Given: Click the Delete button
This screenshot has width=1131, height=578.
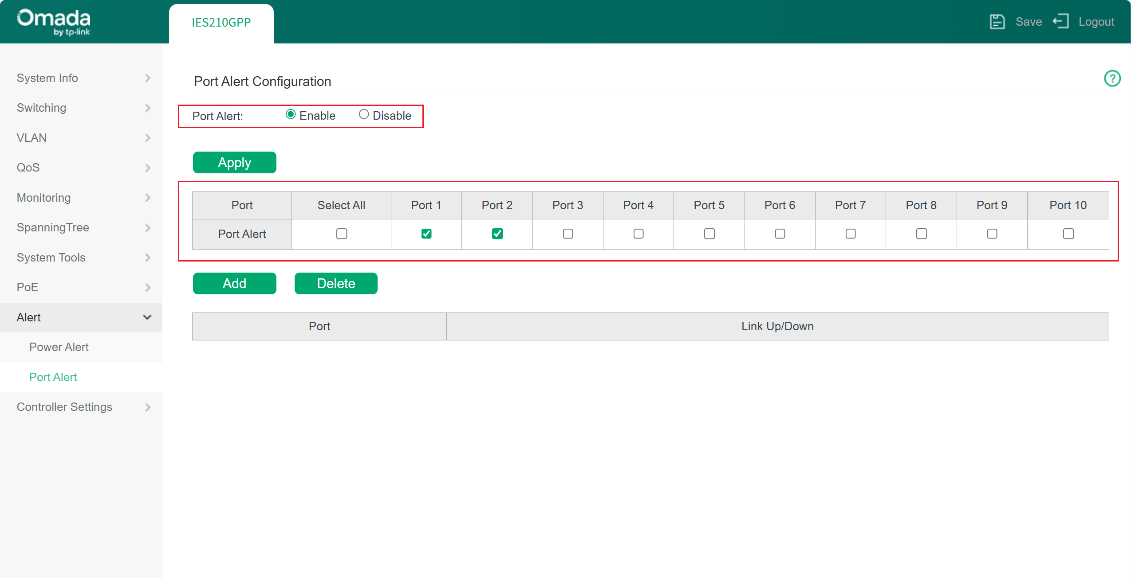Looking at the screenshot, I should tap(336, 283).
